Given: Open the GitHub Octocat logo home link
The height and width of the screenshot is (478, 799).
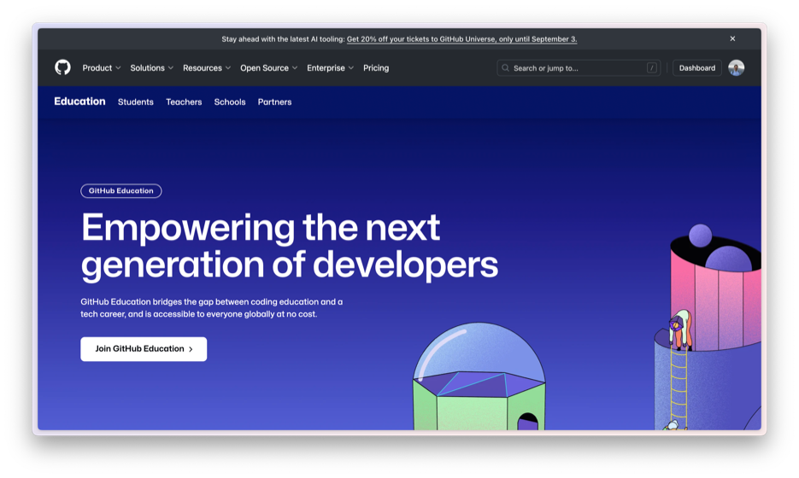Looking at the screenshot, I should (62, 67).
